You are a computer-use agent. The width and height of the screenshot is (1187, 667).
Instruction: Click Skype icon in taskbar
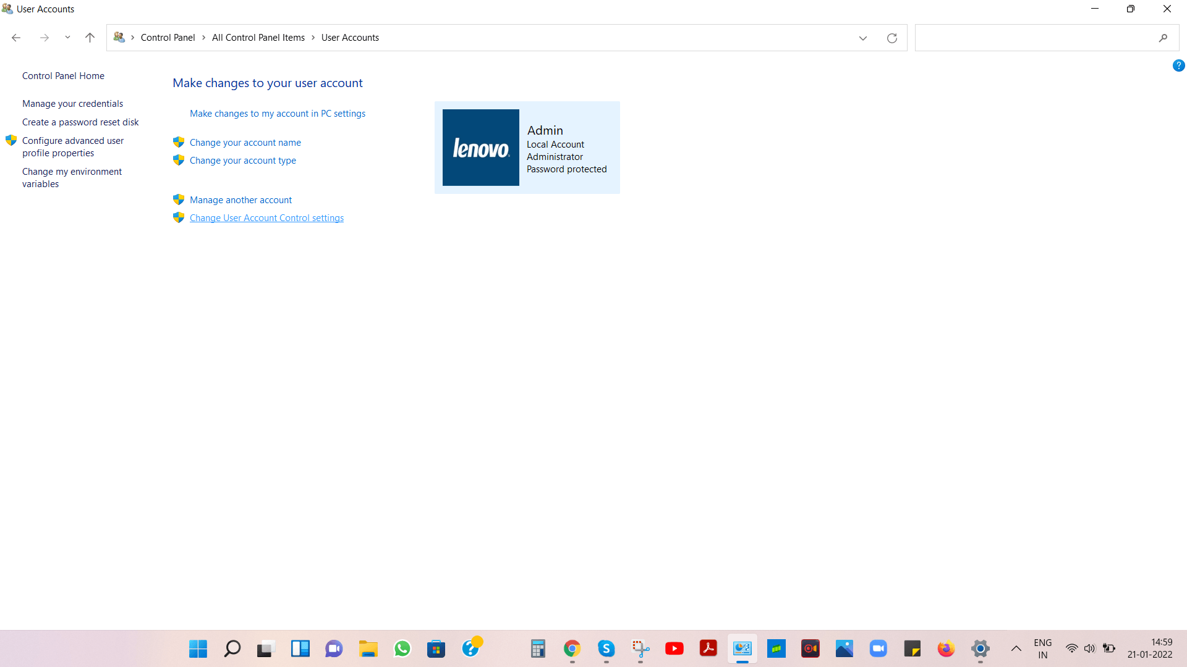607,648
